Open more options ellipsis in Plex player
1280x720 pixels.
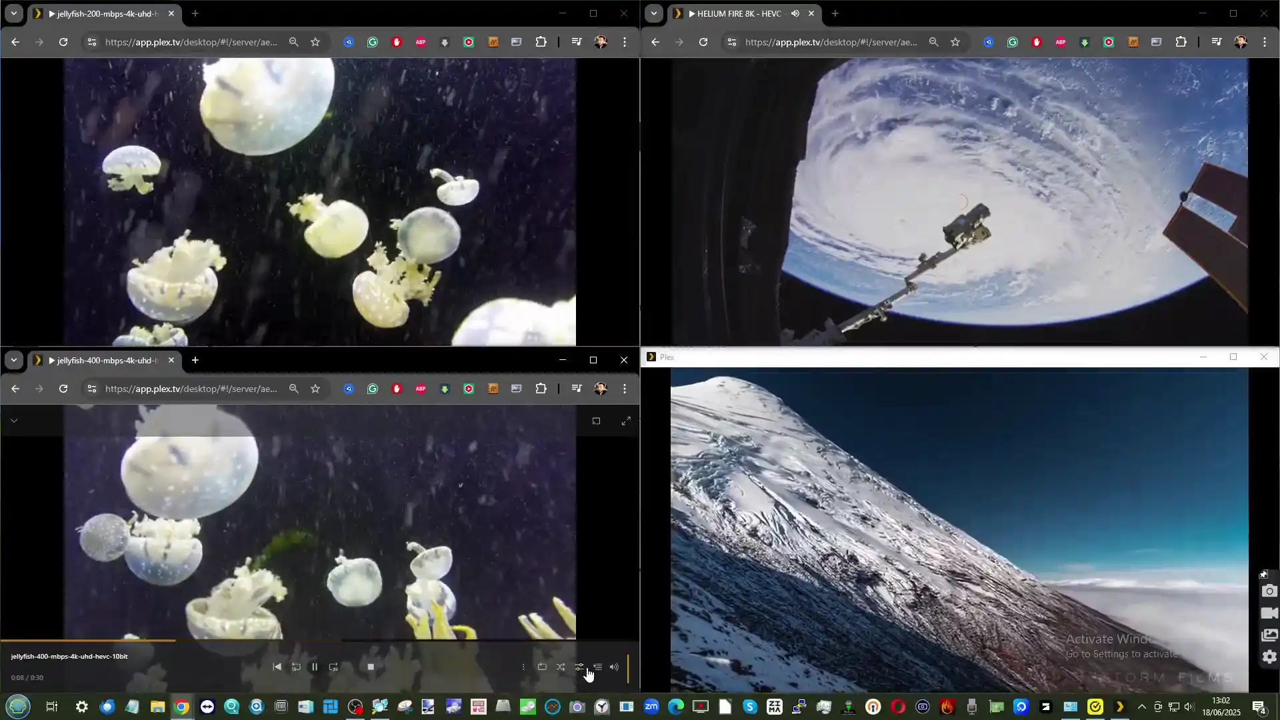[523, 667]
